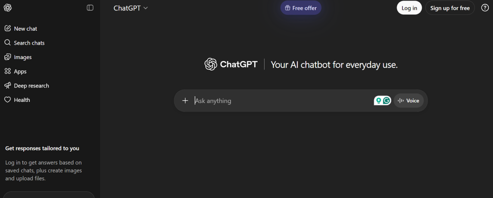Start Voice mode

click(409, 100)
